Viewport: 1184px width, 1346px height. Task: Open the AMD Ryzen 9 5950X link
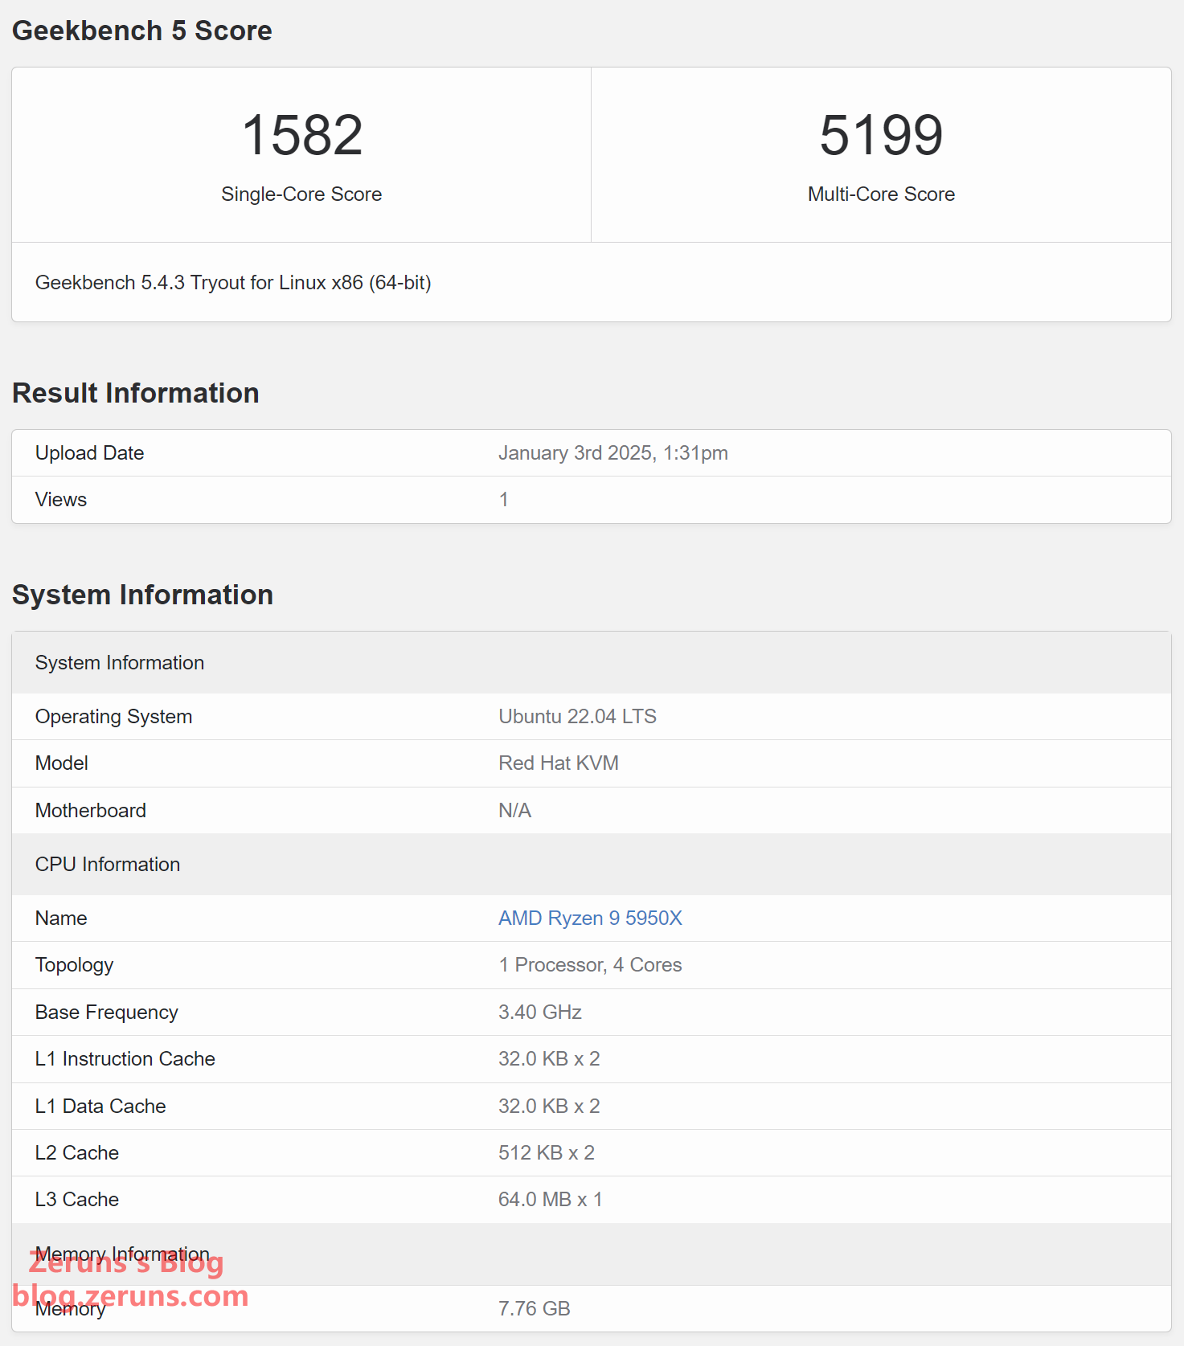point(590,918)
